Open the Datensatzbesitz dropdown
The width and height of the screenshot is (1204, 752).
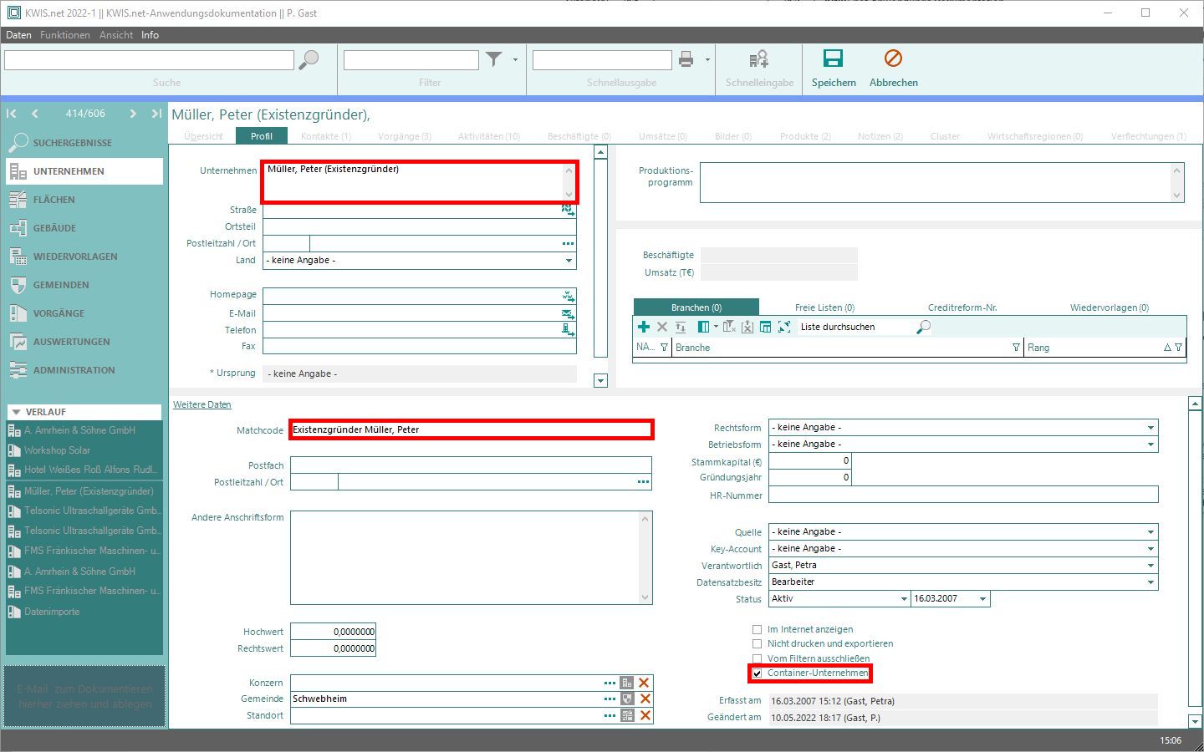[x=1150, y=582]
